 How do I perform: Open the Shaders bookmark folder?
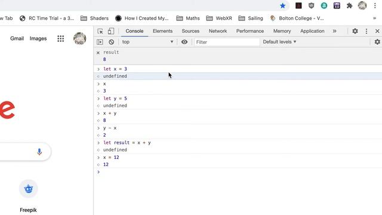coord(94,19)
